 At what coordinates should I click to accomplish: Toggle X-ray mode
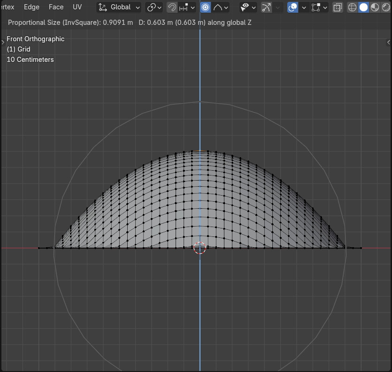click(x=338, y=7)
